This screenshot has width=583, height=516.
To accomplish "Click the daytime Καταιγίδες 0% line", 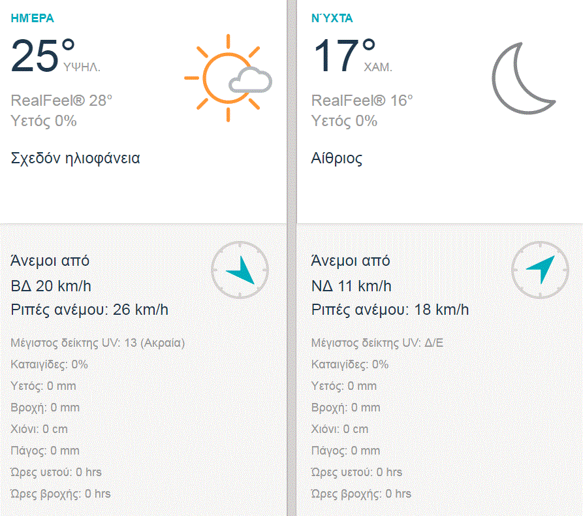I will tap(50, 364).
